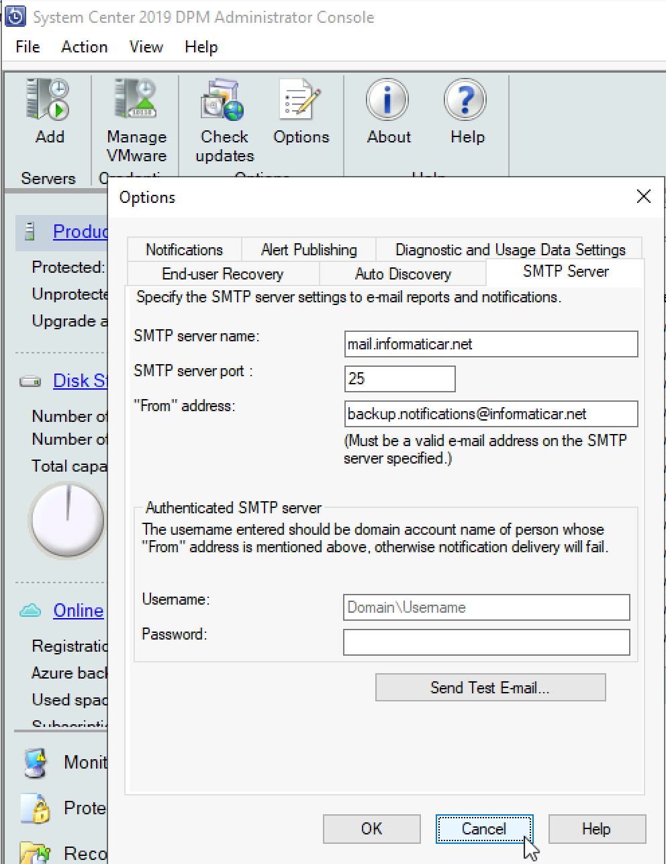This screenshot has height=864, width=666.
Task: Switch to the Alert Publishing tab
Action: [x=309, y=250]
